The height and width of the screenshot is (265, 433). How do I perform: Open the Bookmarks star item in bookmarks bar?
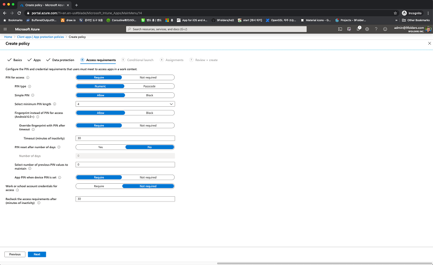(13, 20)
